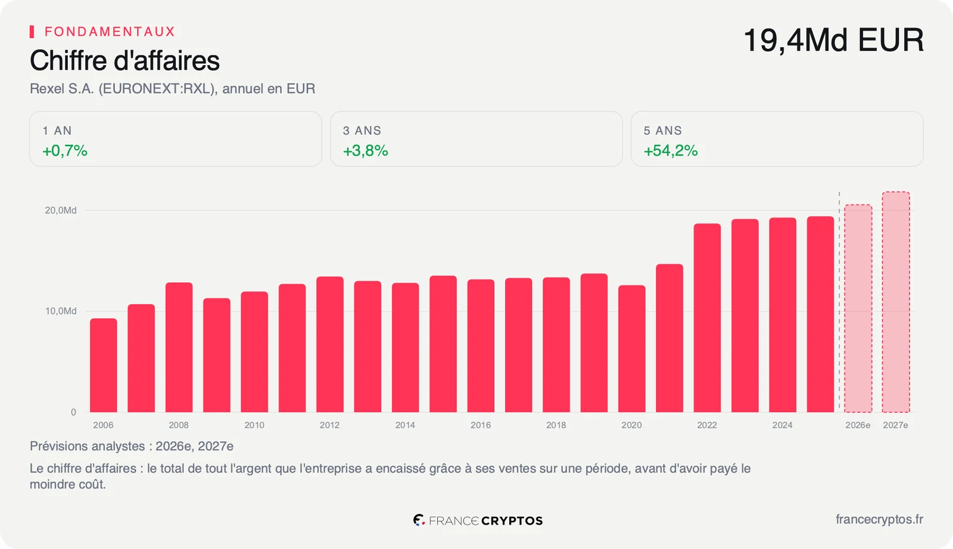Click the 2024 revenue bar
This screenshot has height=549, width=953.
pos(783,315)
